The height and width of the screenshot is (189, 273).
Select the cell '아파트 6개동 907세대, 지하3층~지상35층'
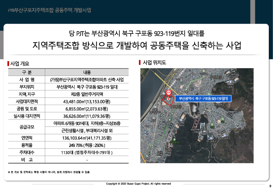(87, 123)
